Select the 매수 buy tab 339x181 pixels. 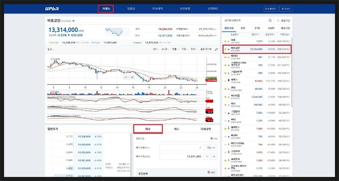click(x=148, y=129)
